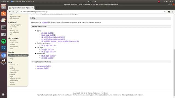Download Deployer tar.gz file
The image size is (175, 98).
click(43, 51)
